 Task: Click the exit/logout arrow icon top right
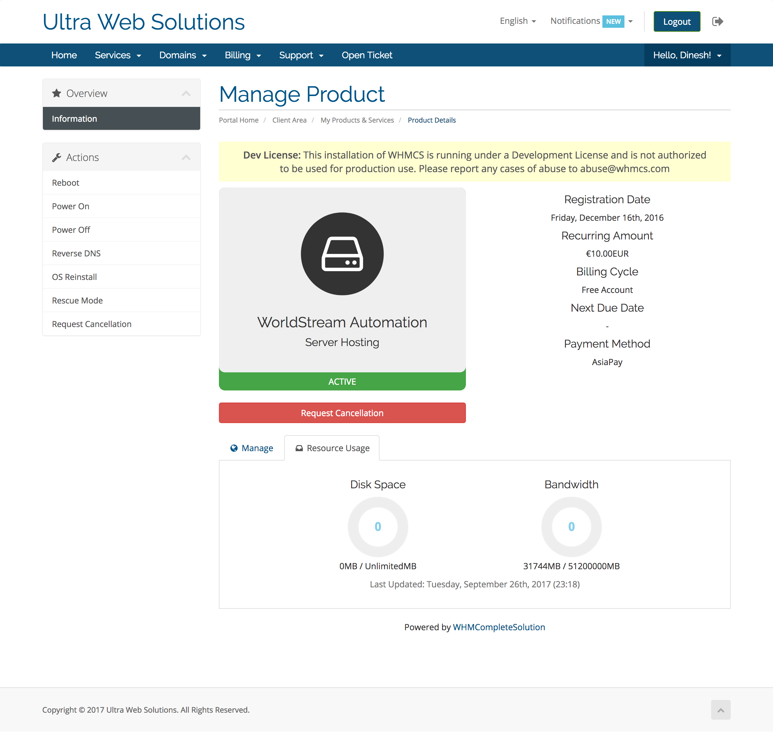(x=718, y=21)
